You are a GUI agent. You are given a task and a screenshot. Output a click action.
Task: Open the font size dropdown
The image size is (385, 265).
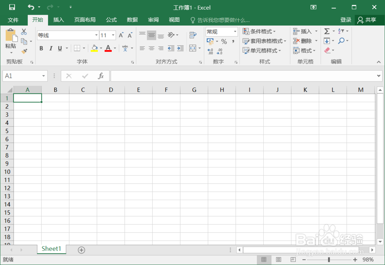click(x=113, y=35)
